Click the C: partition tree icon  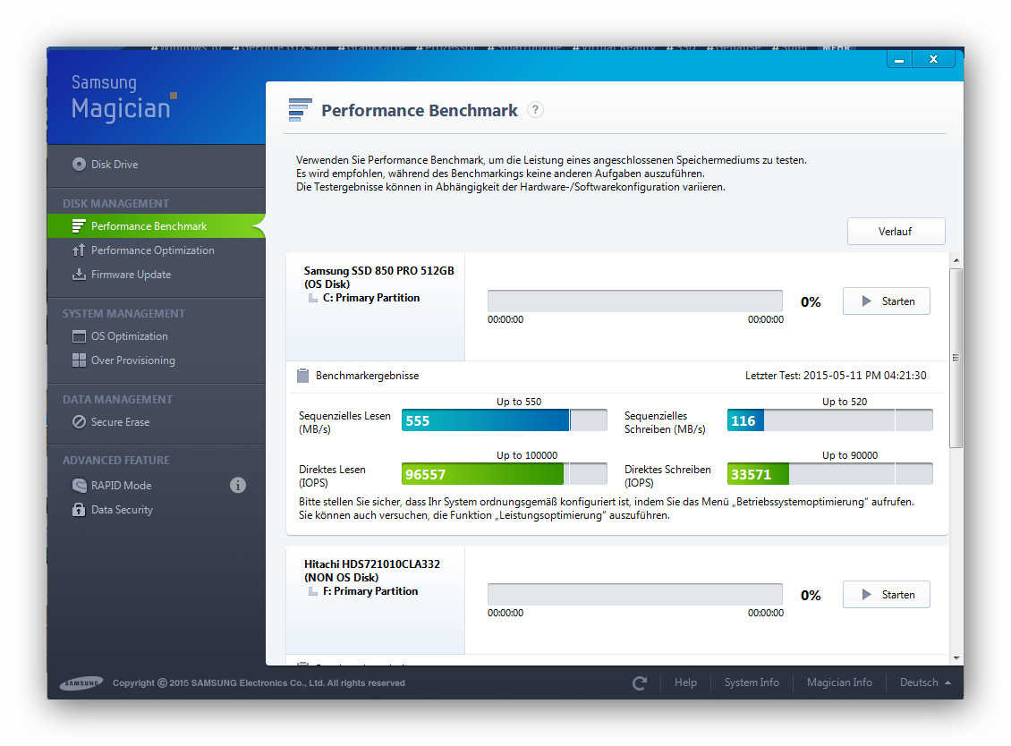pyautogui.click(x=313, y=298)
